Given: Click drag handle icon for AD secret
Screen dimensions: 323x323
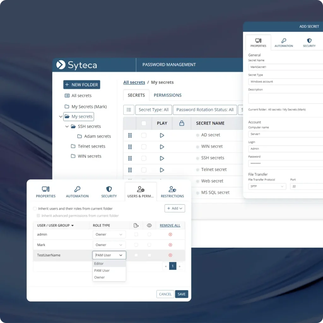Looking at the screenshot, I should click(x=130, y=135).
